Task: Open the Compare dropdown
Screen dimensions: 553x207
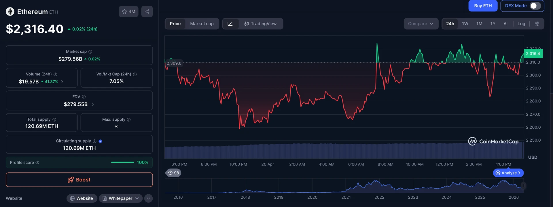Action: (421, 24)
